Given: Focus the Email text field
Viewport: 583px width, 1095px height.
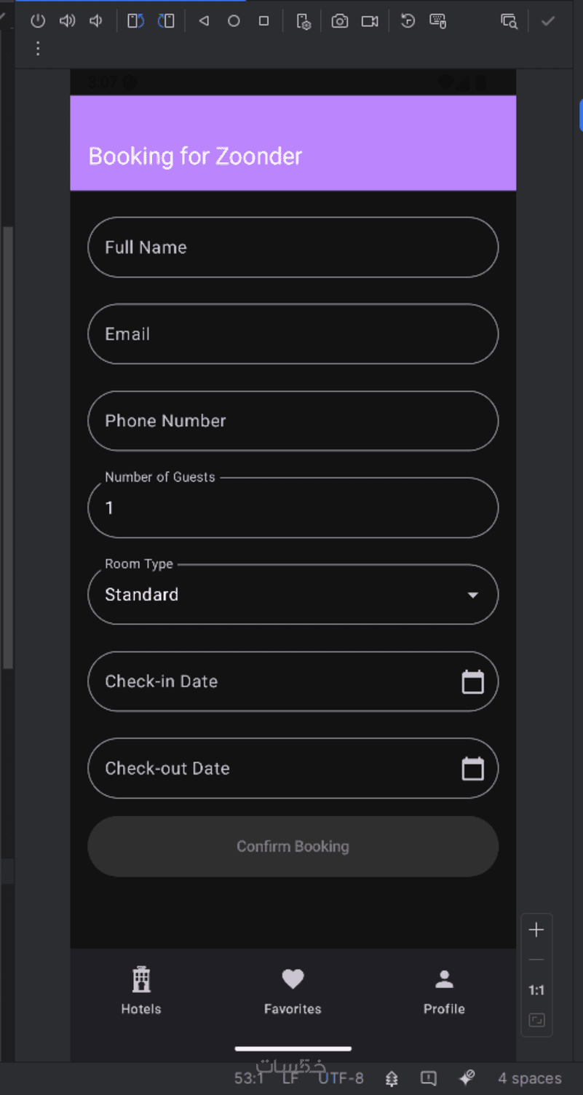Looking at the screenshot, I should pos(293,333).
